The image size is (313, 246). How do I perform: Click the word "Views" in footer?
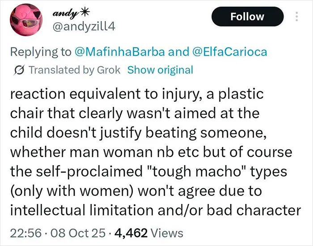167,233
